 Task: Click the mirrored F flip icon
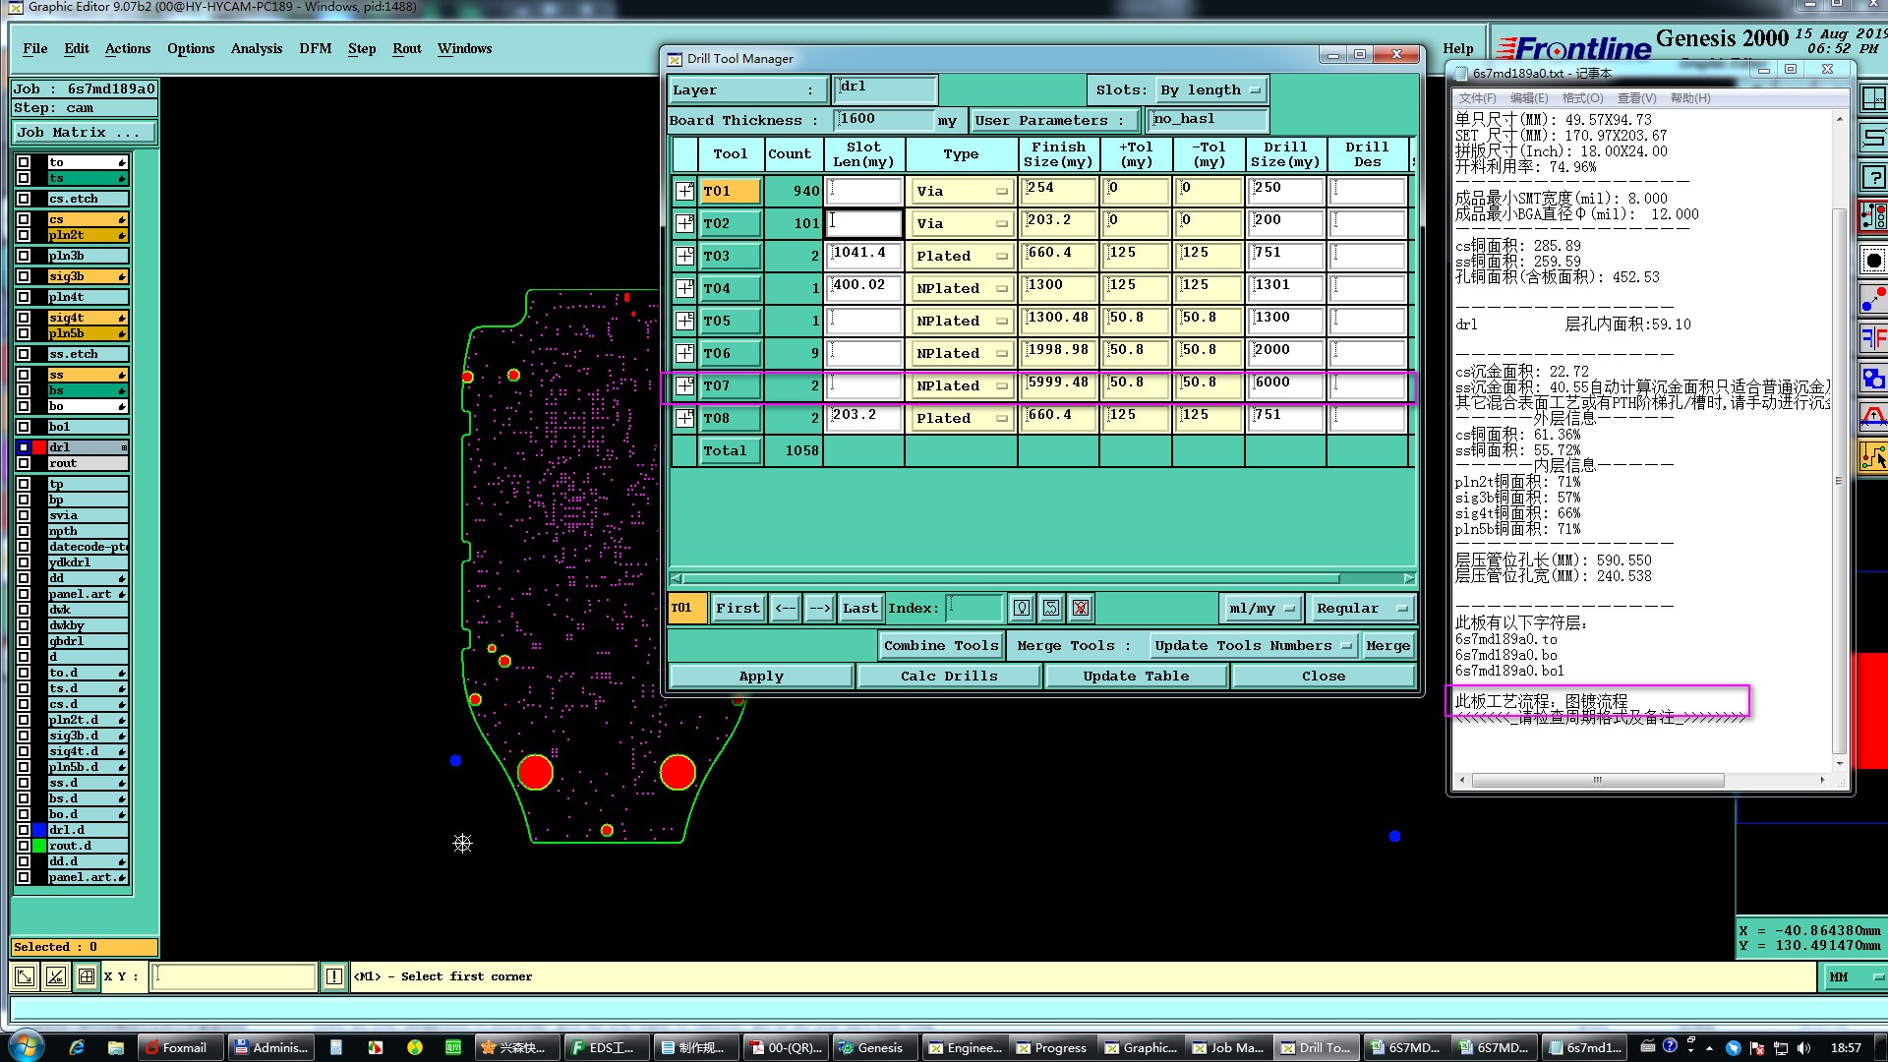[x=1874, y=338]
